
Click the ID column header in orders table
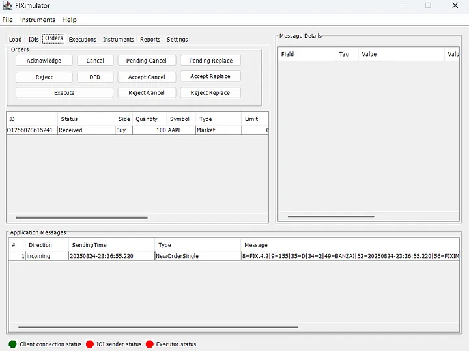[32, 119]
